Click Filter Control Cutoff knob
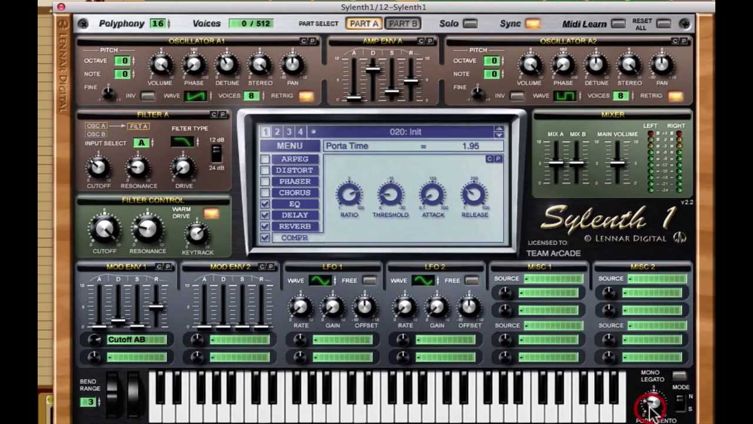This screenshot has width=753, height=424. tap(104, 230)
